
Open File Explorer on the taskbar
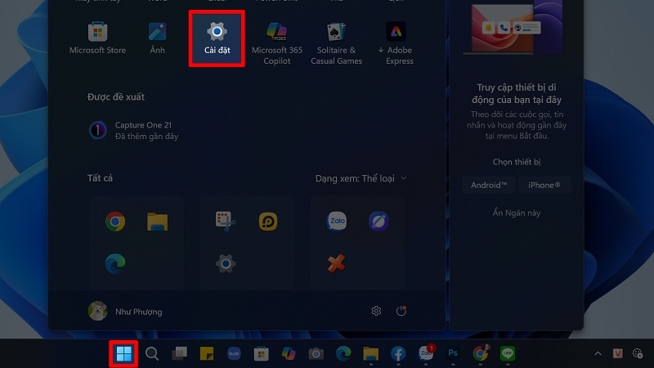[370, 354]
